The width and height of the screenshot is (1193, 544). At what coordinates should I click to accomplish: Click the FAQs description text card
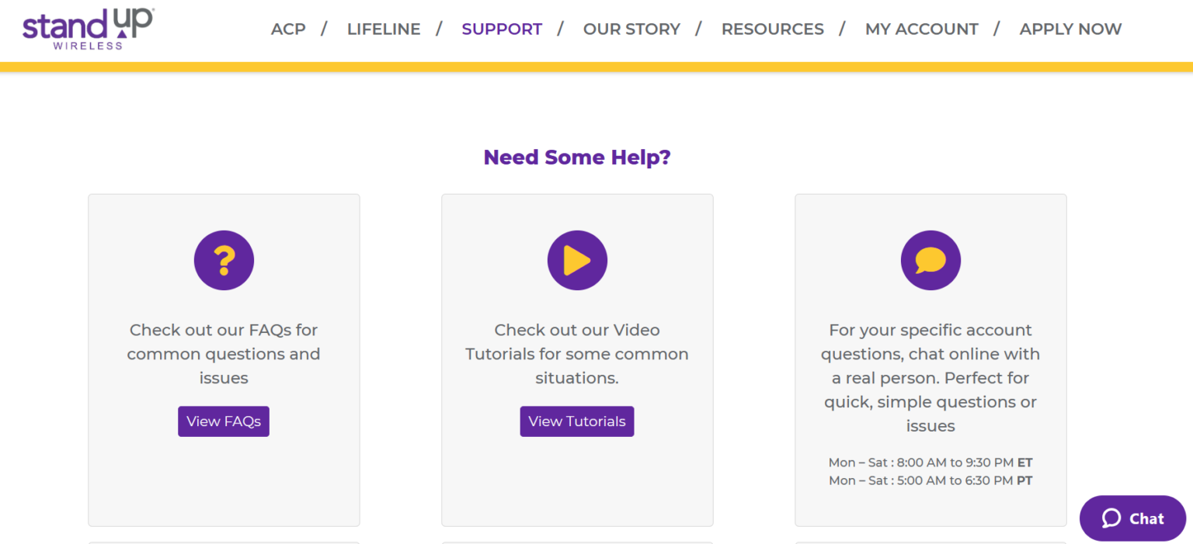pos(224,354)
